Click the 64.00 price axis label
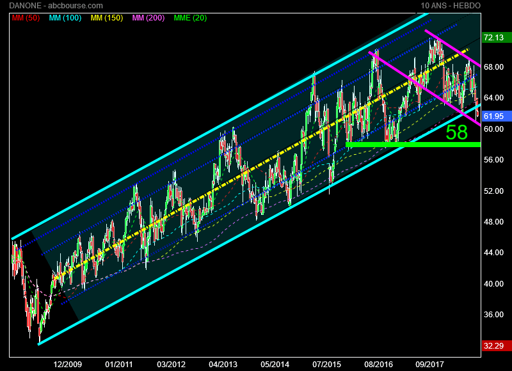This screenshot has height=371, width=512. coord(493,98)
